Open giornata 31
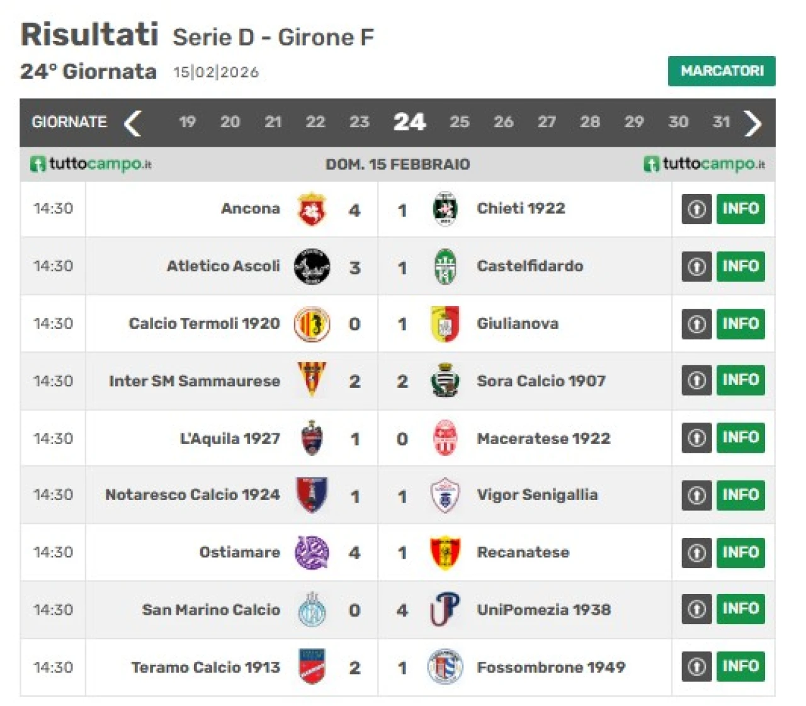Viewport: 806px width, 706px height. 721,122
